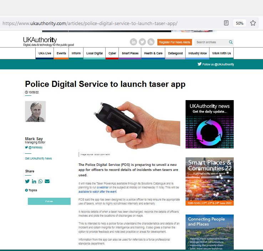This screenshot has width=263, height=251.
Task: Open UKAuthority LinkedIn header icon
Action: 133,42
